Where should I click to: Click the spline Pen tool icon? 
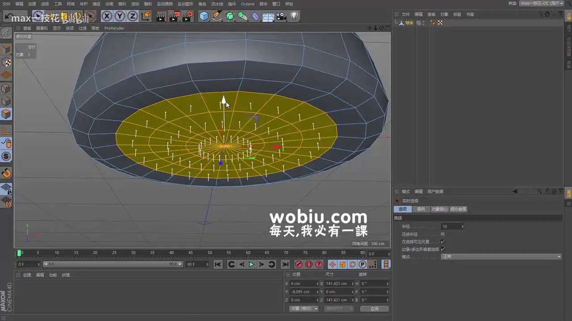[x=217, y=16]
